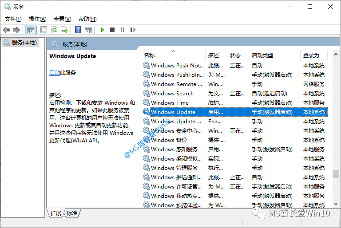The image size is (341, 228).
Task: Click the gear icon of Windows 管理服务 row
Action: coord(147,168)
